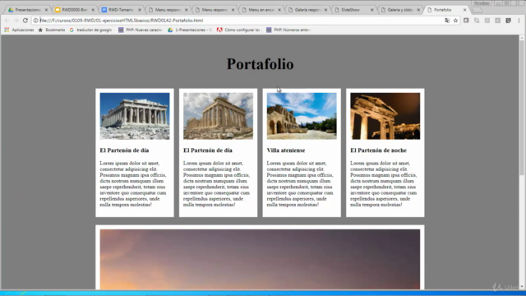Image resolution: width=526 pixels, height=296 pixels.
Task: Switch to the Galeria respon tab
Action: click(307, 10)
